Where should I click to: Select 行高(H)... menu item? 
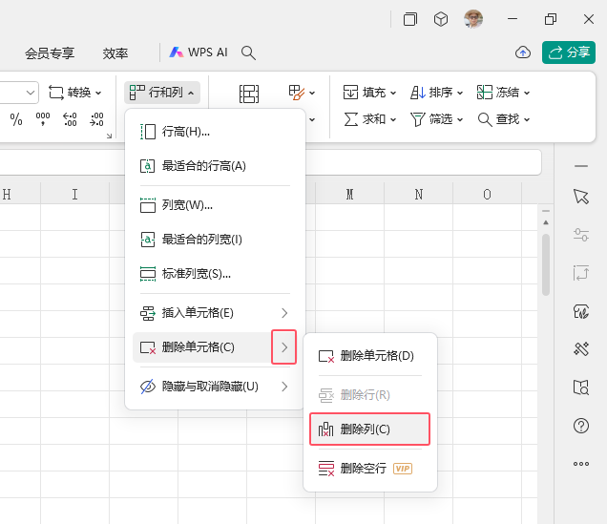pyautogui.click(x=215, y=132)
